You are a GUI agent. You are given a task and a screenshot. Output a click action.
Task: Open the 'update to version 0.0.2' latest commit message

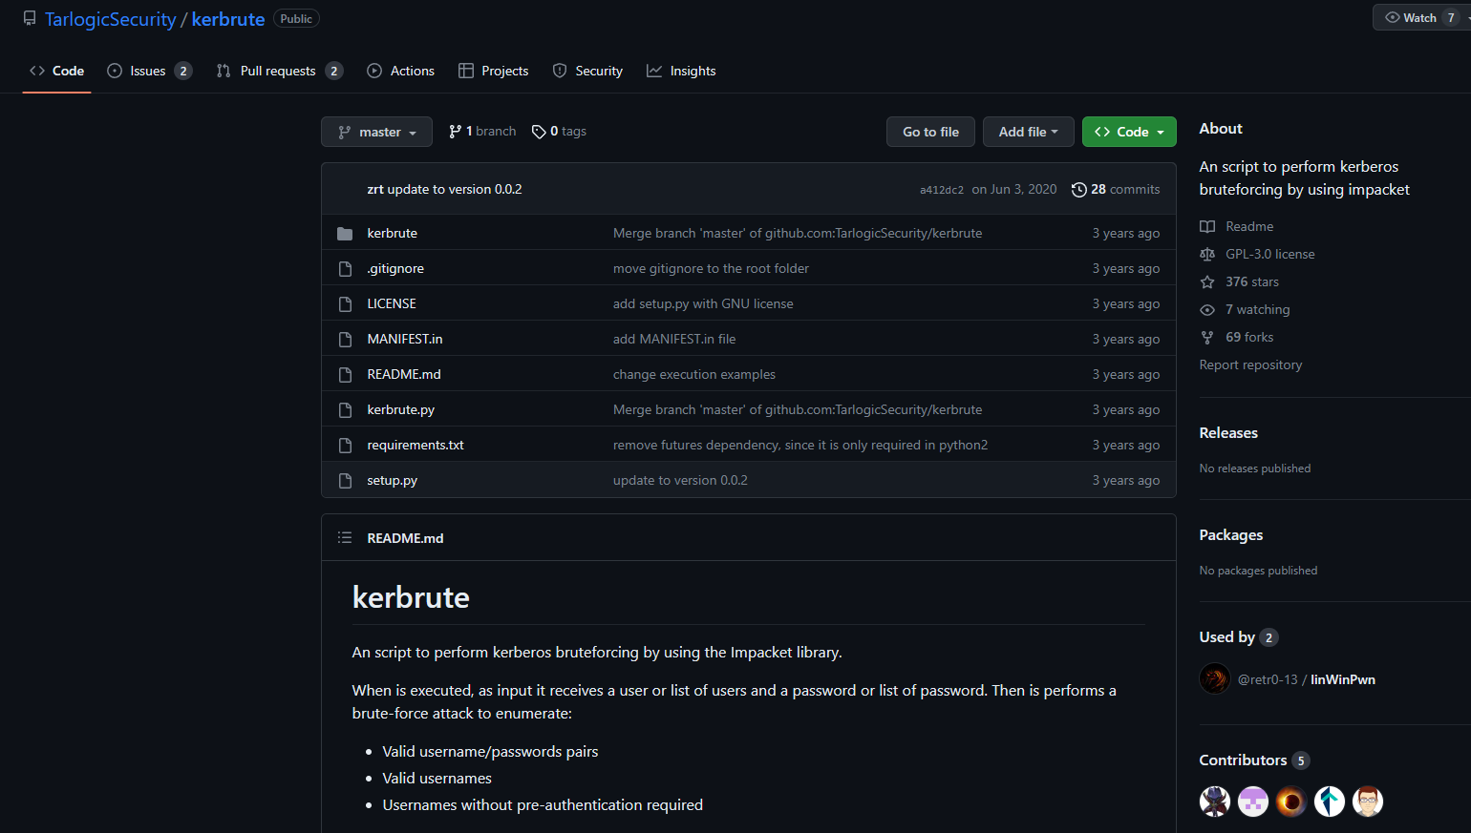tap(455, 190)
